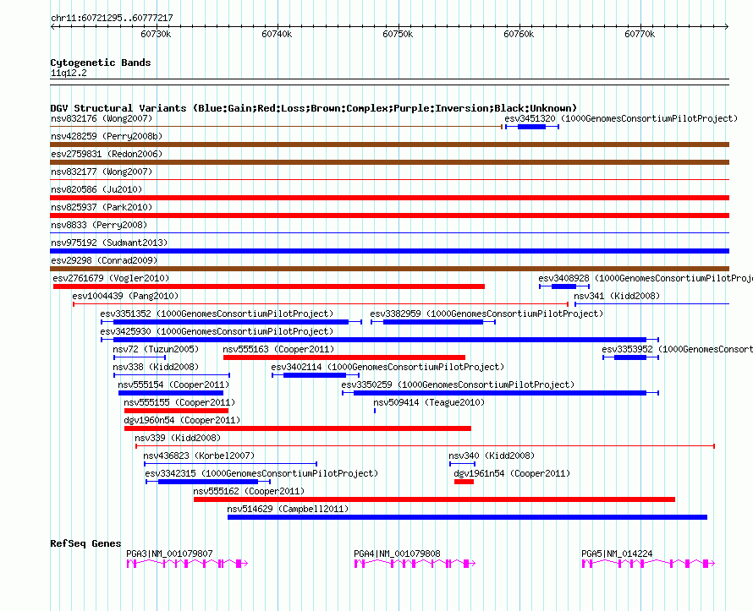Click the red nsv555155 (Cooper2011) bar
The height and width of the screenshot is (611, 753).
click(176, 411)
